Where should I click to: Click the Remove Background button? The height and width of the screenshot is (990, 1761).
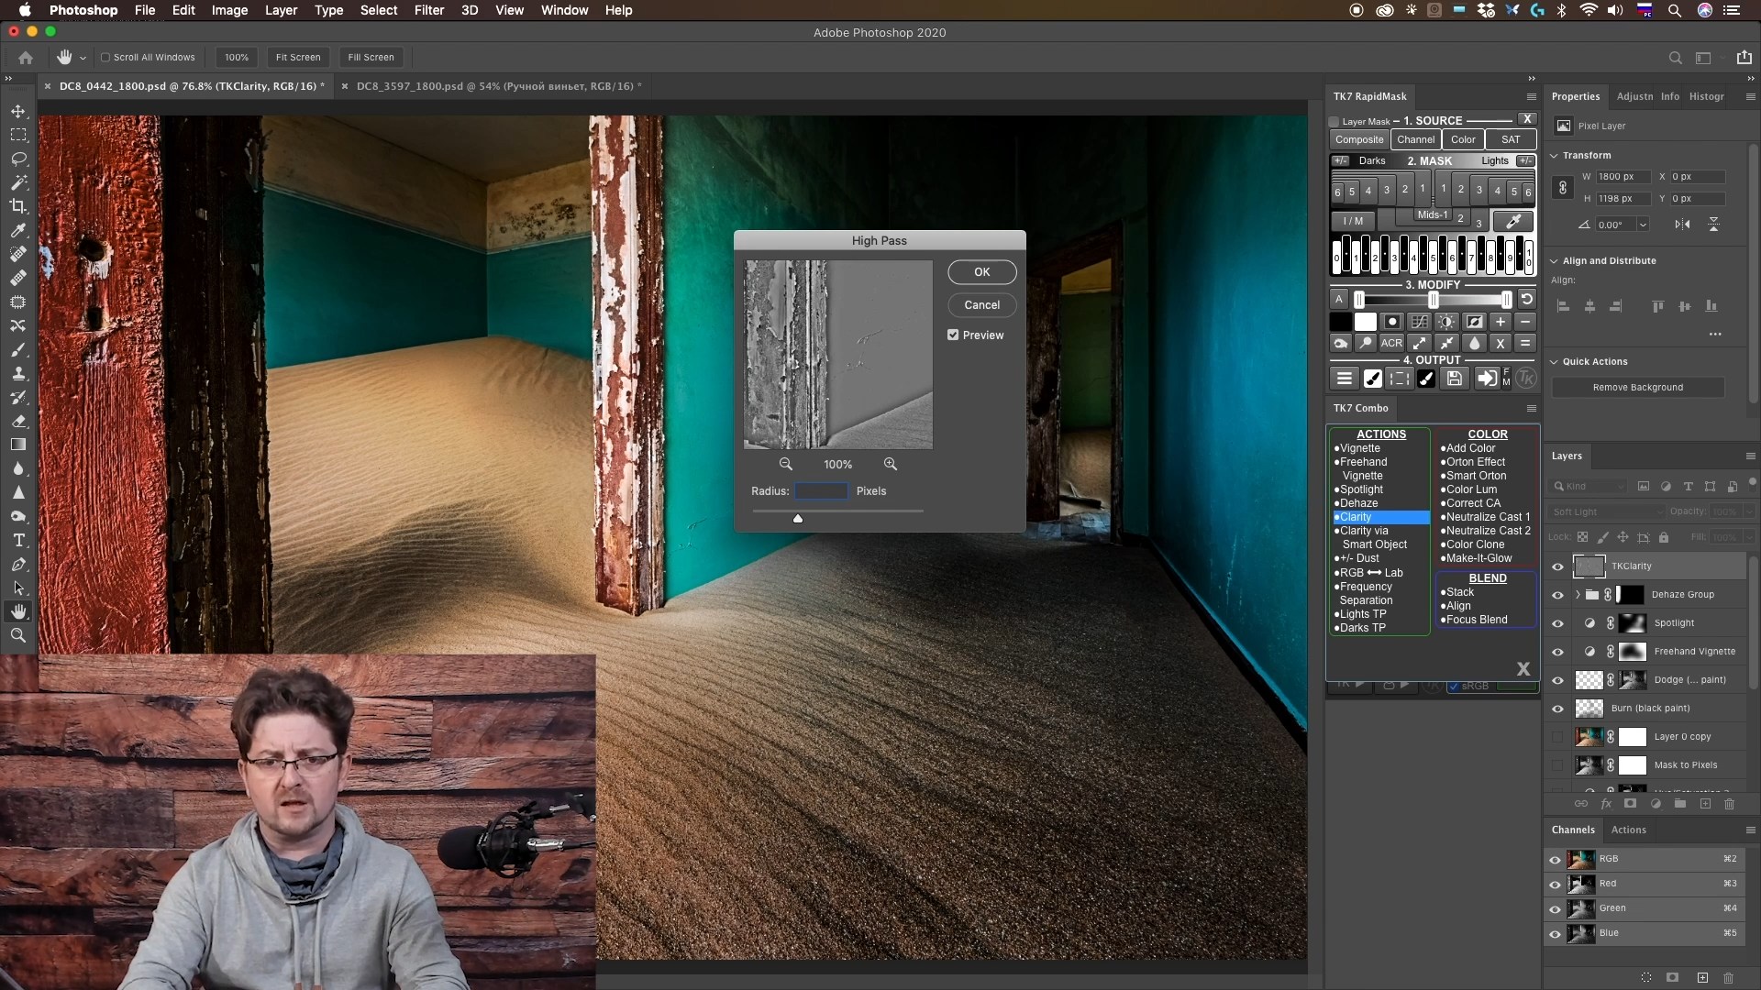tap(1637, 388)
